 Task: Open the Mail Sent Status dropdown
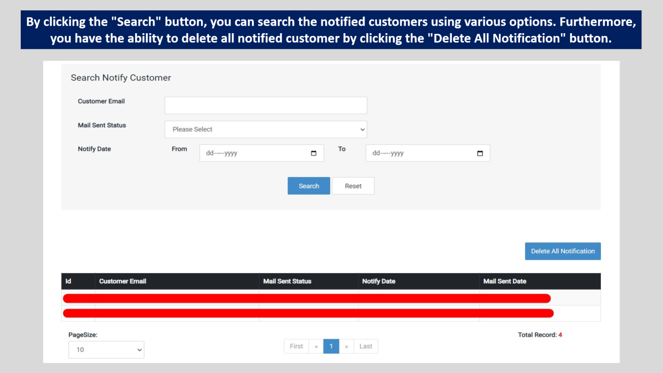click(265, 129)
